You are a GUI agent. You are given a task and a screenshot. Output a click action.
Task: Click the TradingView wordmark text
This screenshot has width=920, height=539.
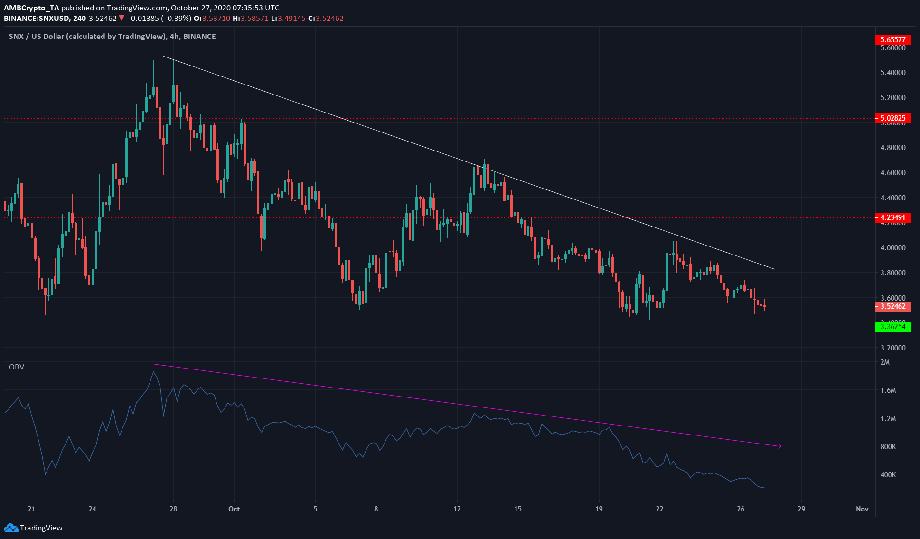[41, 528]
